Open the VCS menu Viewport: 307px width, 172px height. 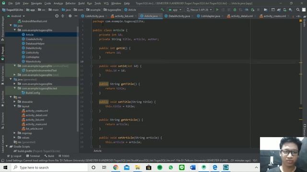pyautogui.click(x=106, y=3)
